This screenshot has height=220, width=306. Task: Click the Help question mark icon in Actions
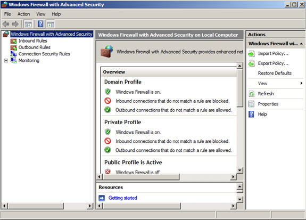(x=251, y=114)
